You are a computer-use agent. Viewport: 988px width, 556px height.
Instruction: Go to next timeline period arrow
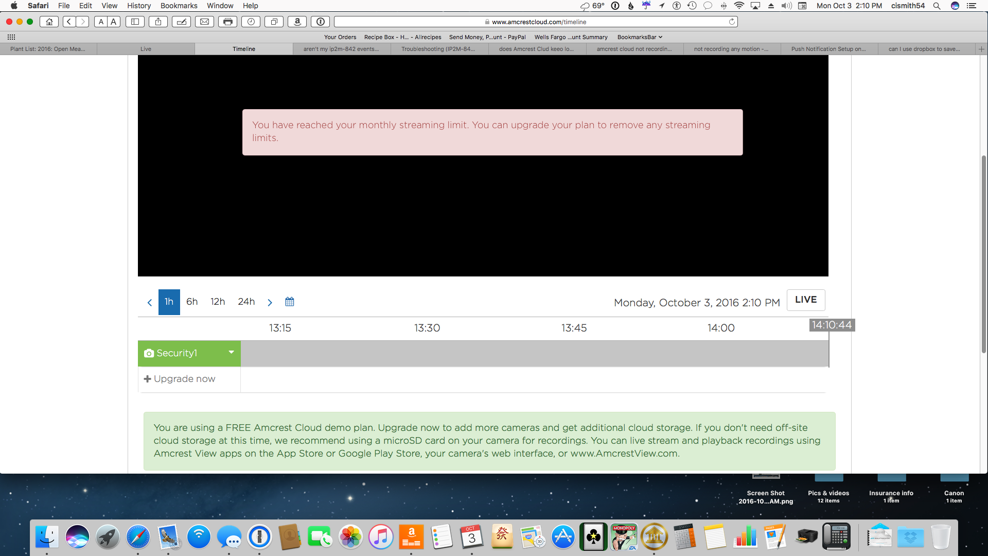tap(270, 302)
